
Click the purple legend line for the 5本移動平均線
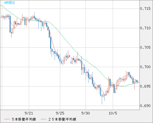pyautogui.click(x=7, y=119)
